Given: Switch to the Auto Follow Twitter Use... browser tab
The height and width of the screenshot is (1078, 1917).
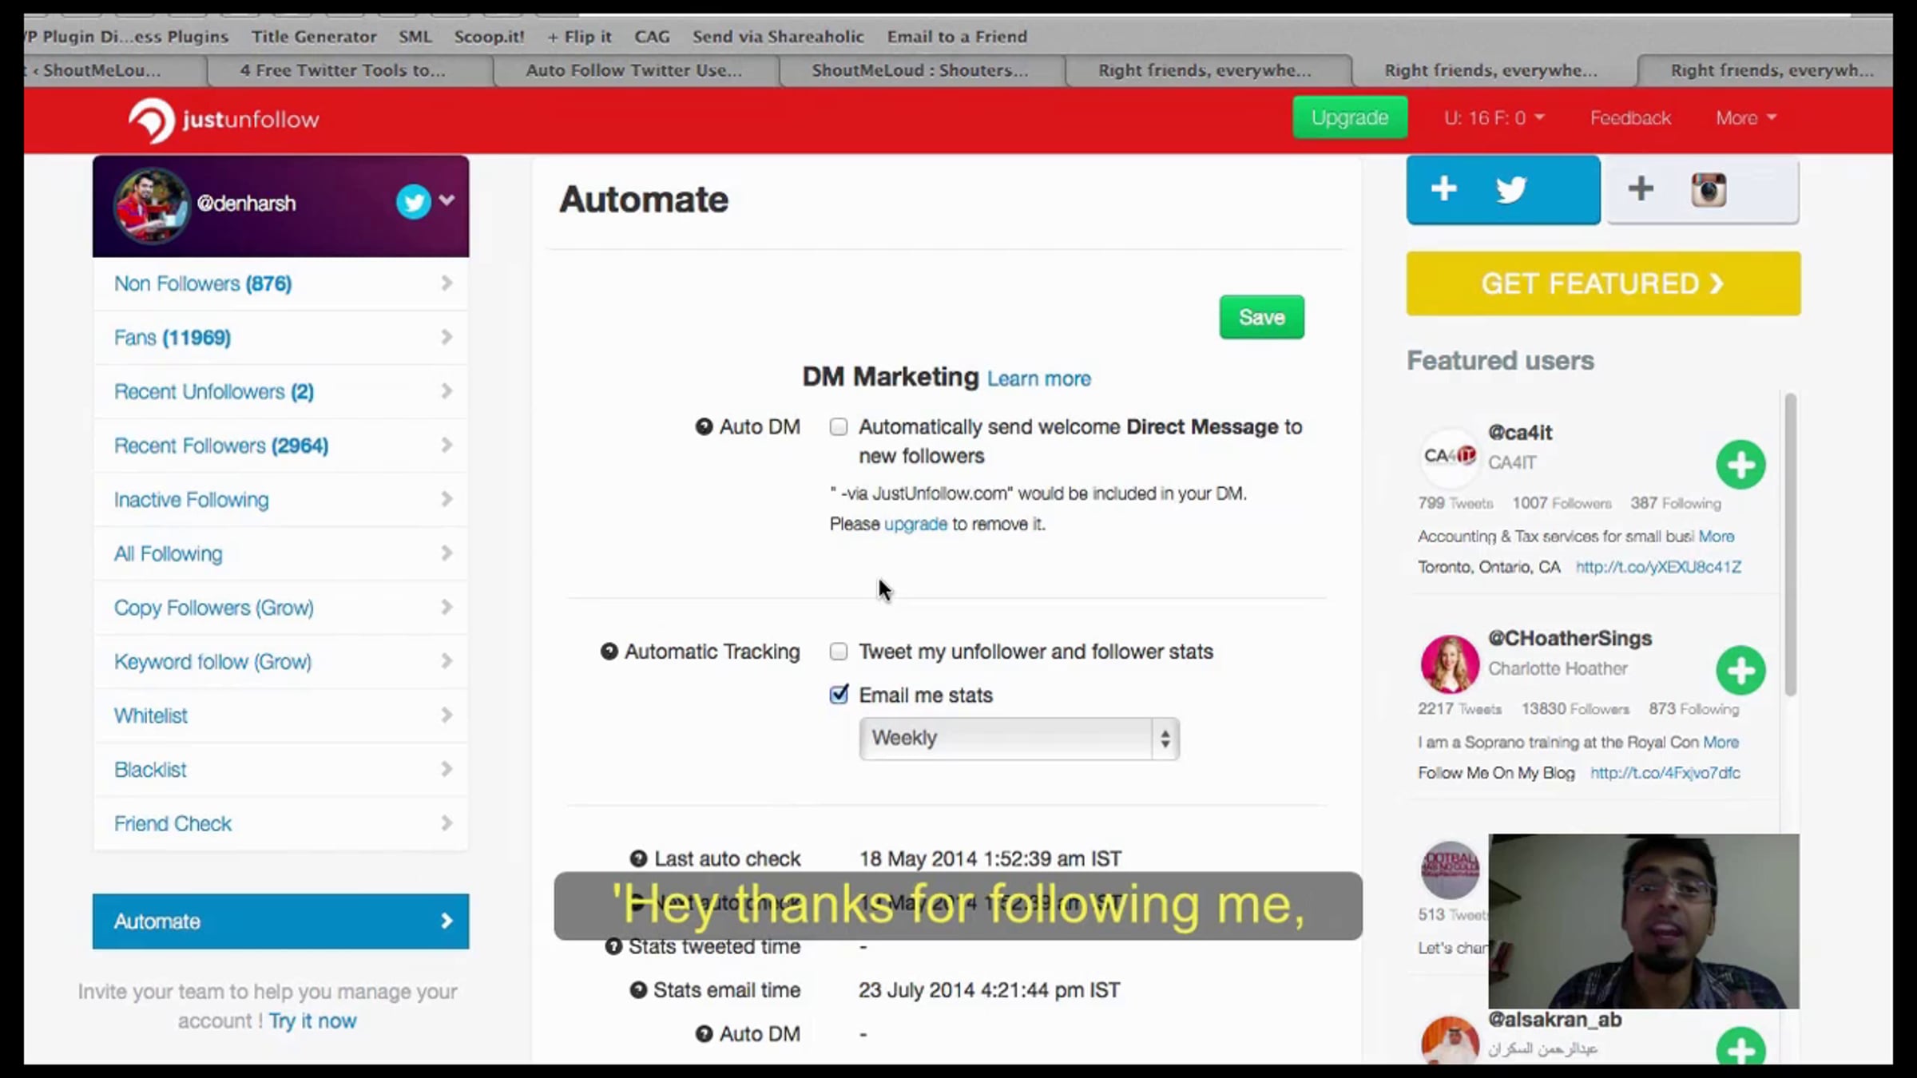Looking at the screenshot, I should (634, 70).
